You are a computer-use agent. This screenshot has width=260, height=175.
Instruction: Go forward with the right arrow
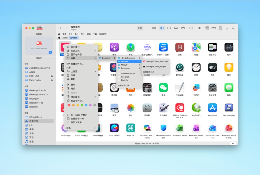tap(67, 28)
